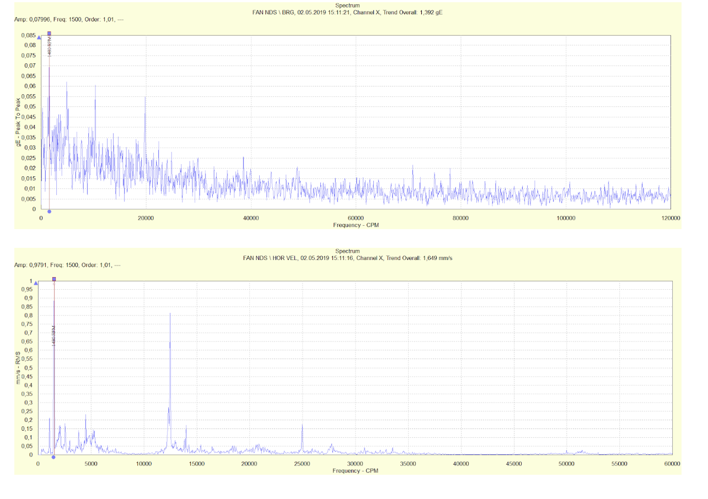The width and height of the screenshot is (708, 499).
Task: Click the tallest velocity peak near 12500 CPM
Action: pos(170,315)
